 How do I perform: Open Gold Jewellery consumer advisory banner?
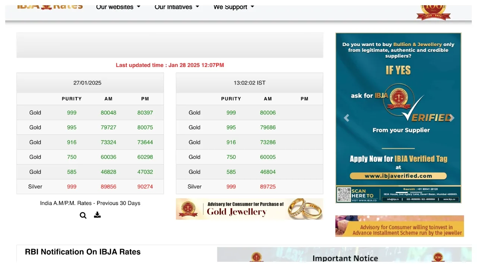pyautogui.click(x=249, y=209)
